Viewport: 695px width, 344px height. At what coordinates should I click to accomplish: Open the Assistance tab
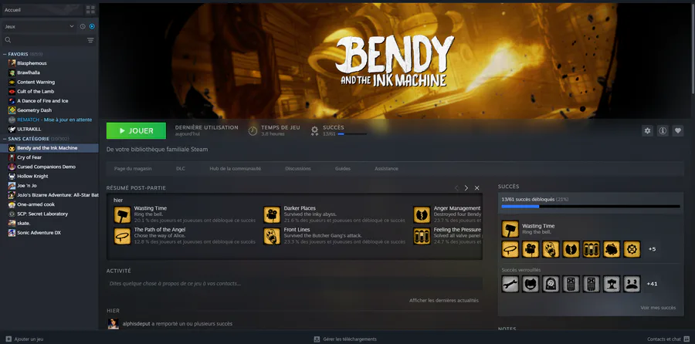coord(386,169)
